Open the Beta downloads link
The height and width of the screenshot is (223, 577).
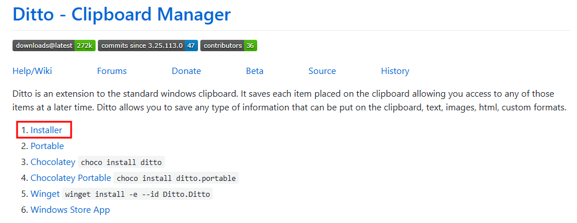click(x=255, y=71)
